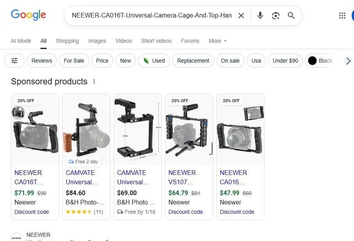Open the NEEWER CA016T product link
The width and height of the screenshot is (354, 241).
(x=28, y=177)
